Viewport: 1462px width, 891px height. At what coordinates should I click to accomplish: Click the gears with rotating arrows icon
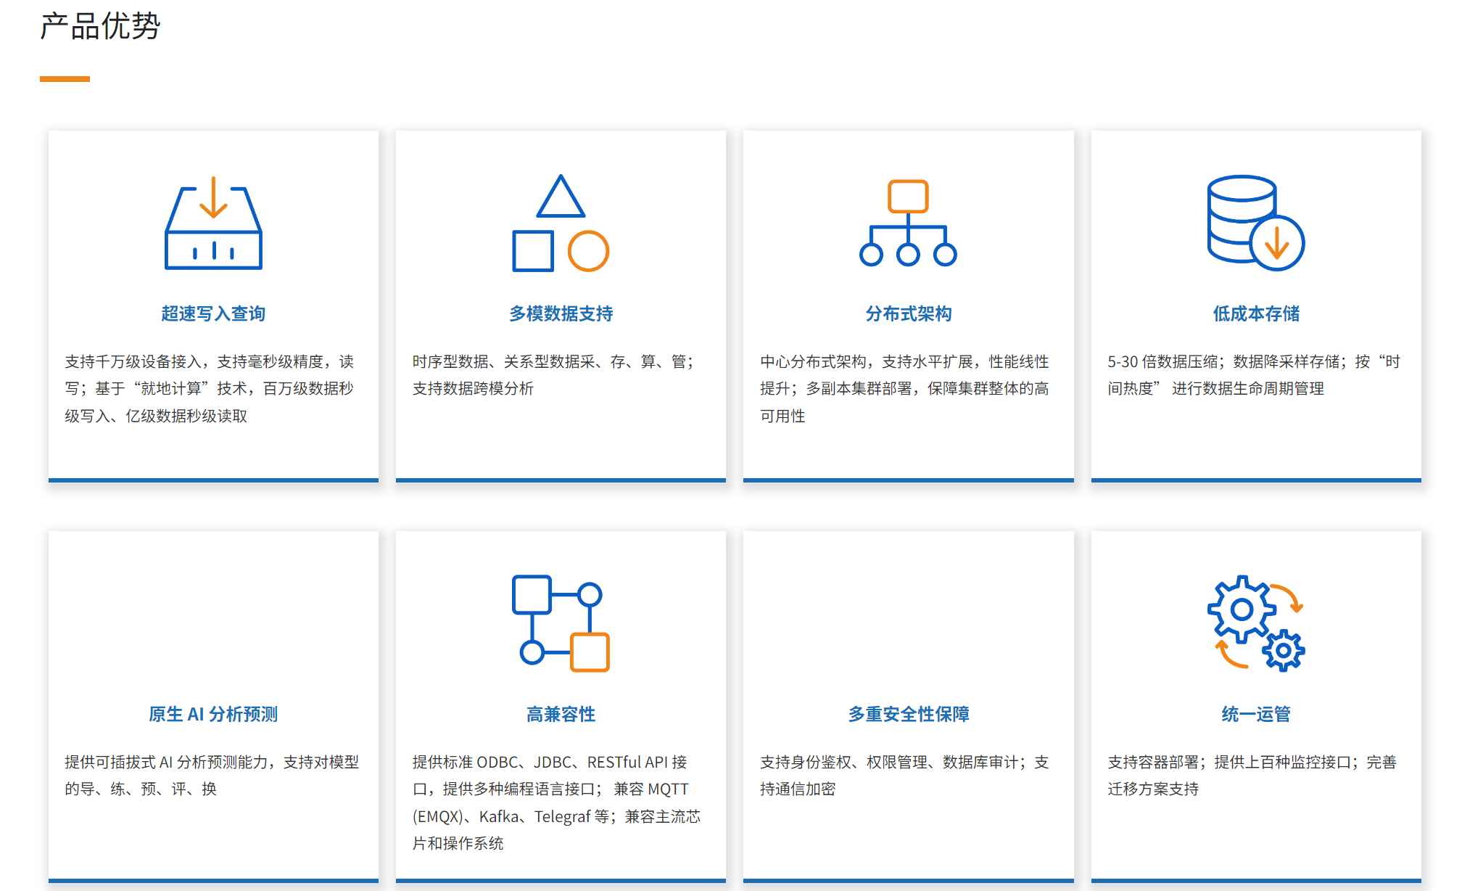tap(1255, 624)
